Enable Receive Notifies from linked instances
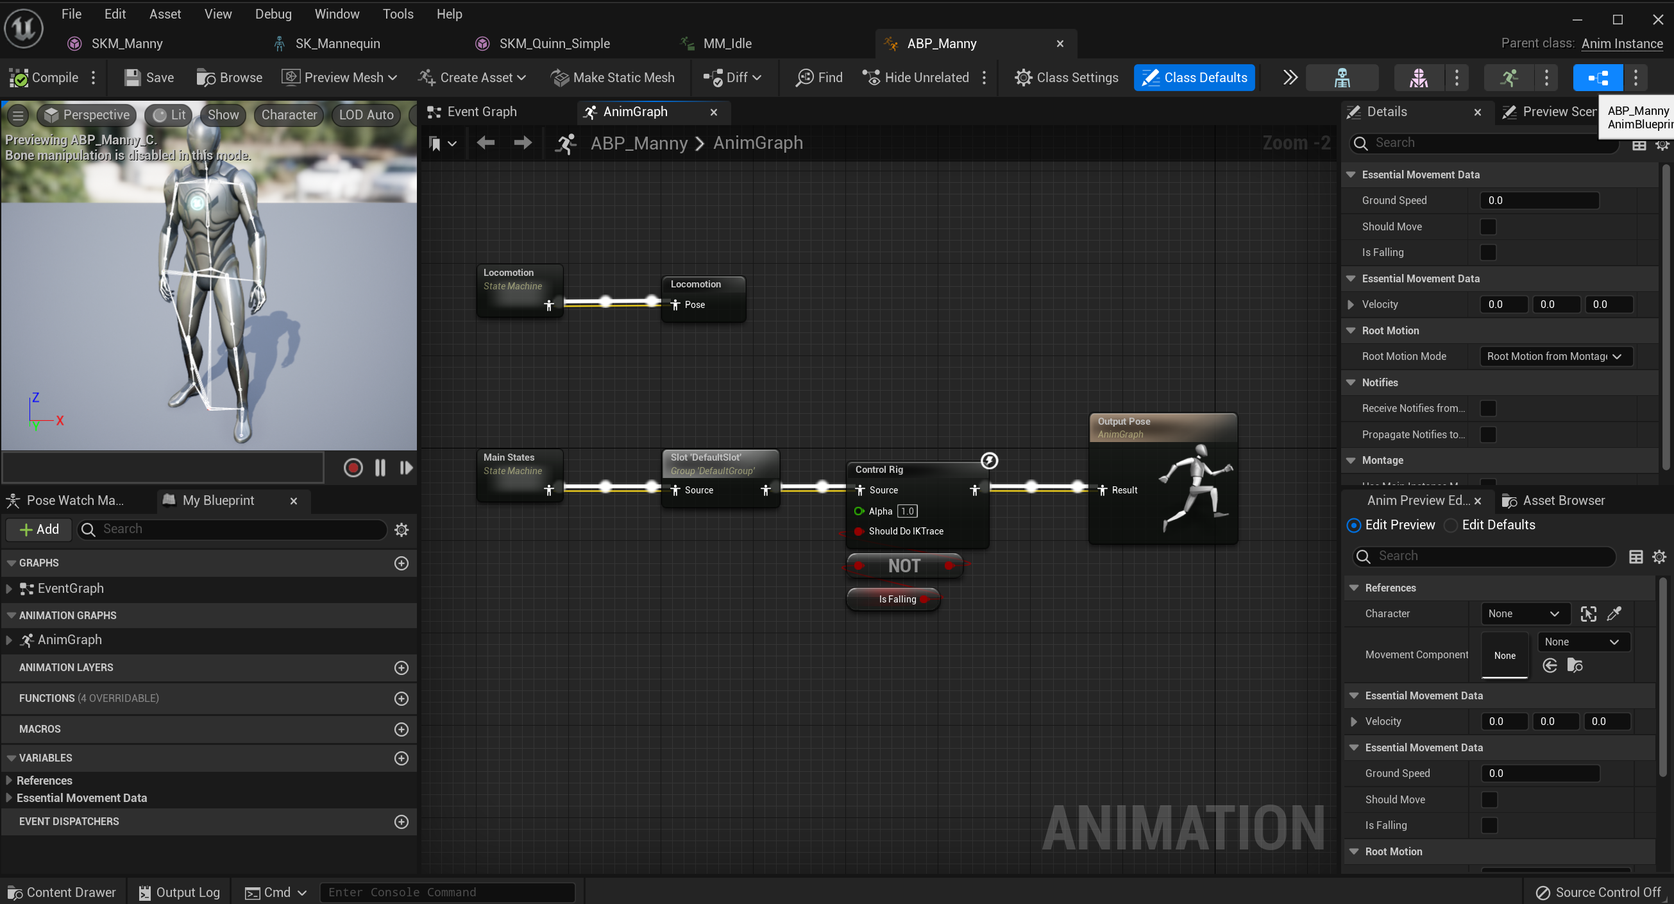 (1487, 408)
